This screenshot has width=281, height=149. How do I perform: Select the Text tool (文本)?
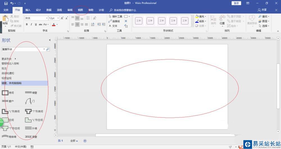(114, 26)
